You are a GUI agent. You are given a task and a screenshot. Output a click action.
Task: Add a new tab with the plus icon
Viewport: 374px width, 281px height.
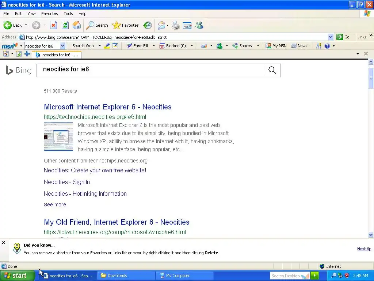click(x=27, y=54)
